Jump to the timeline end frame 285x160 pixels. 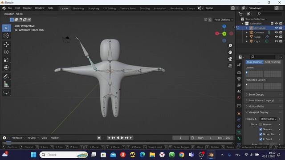131,138
